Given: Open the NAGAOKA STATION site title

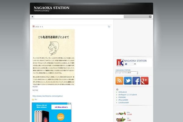Looking at the screenshot, I should [52, 8].
